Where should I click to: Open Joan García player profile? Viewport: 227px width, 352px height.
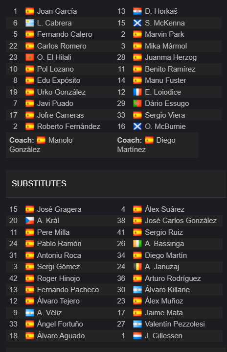(57, 11)
